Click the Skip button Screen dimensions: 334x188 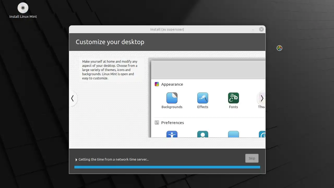pos(252,158)
